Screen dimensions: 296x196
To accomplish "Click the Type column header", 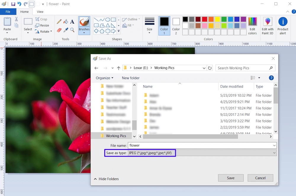I will pyautogui.click(x=259, y=87).
